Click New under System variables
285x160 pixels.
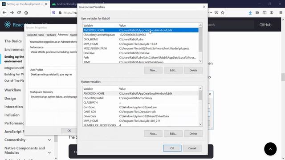(x=153, y=133)
